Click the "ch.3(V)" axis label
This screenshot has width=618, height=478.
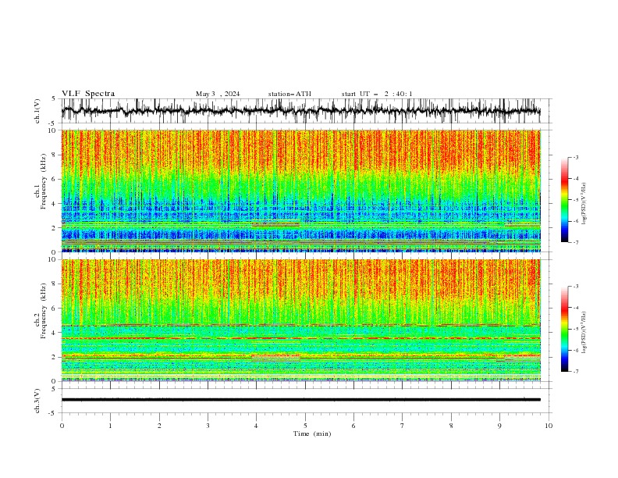coord(37,401)
